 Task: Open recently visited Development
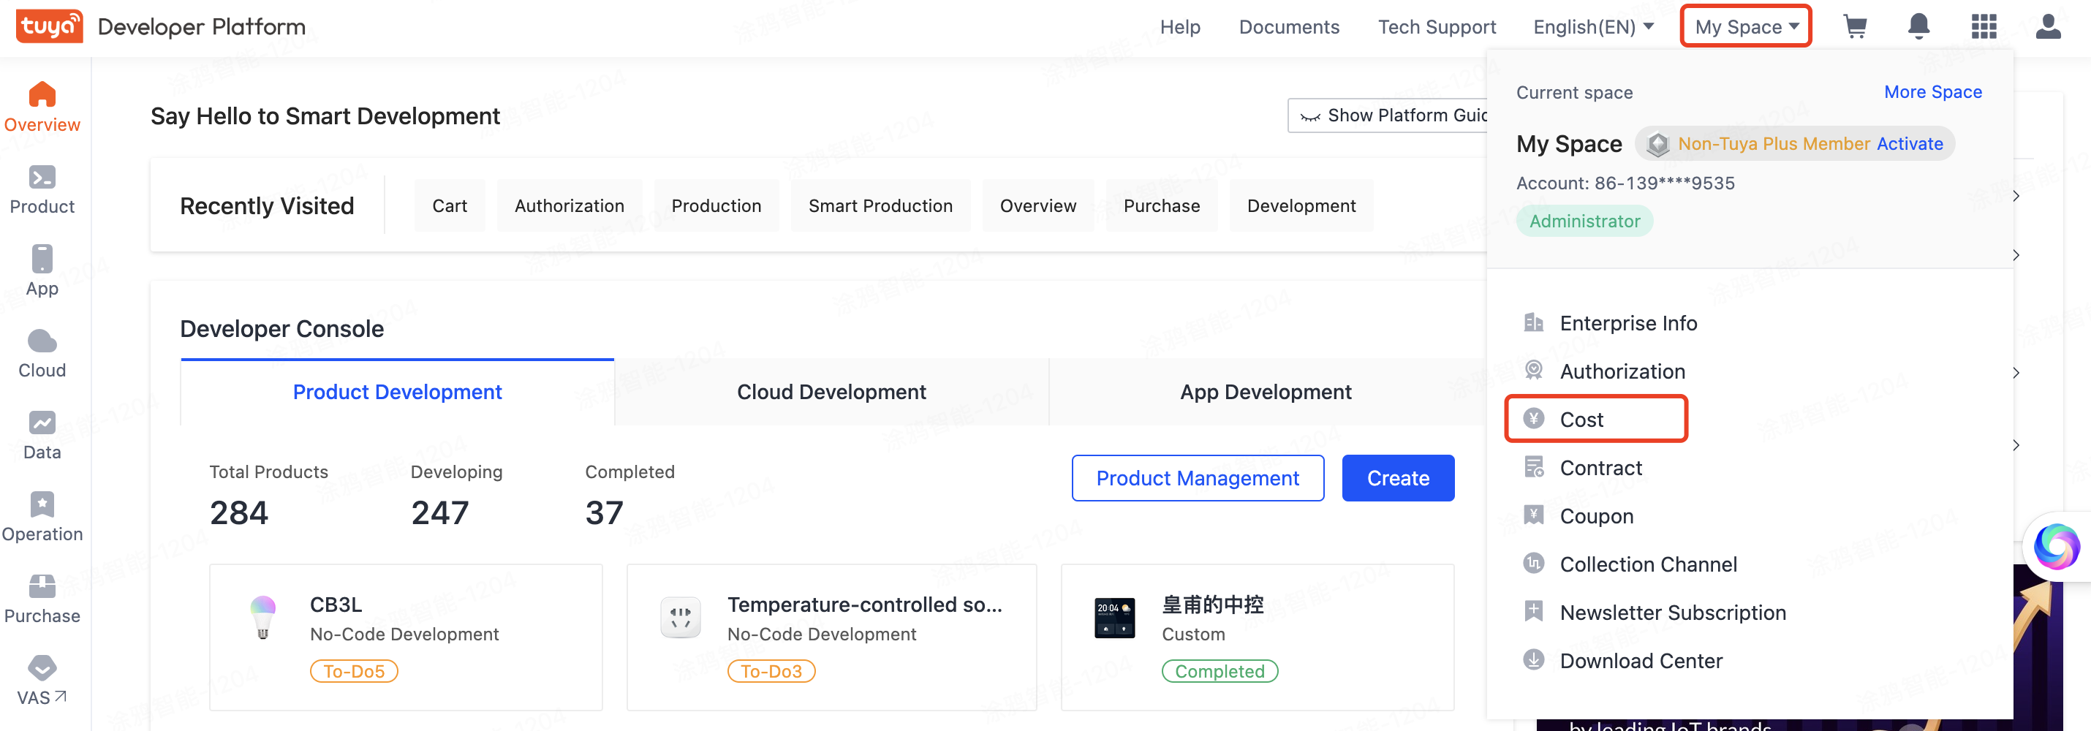(1301, 205)
